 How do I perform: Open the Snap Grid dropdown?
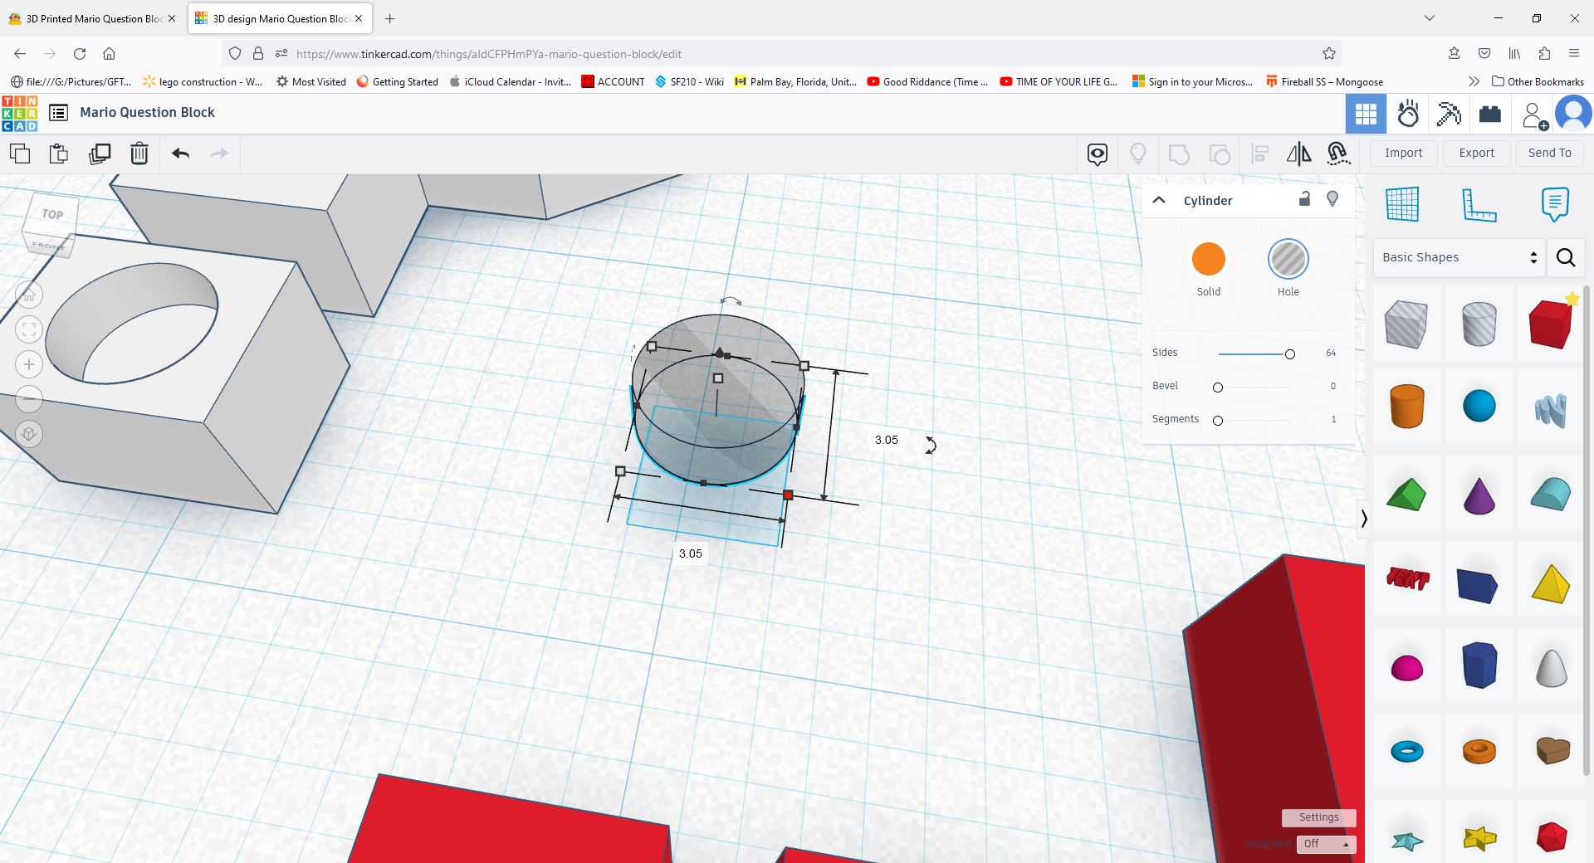point(1326,844)
